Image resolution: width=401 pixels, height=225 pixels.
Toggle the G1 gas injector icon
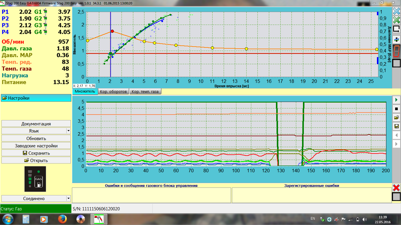[45, 12]
